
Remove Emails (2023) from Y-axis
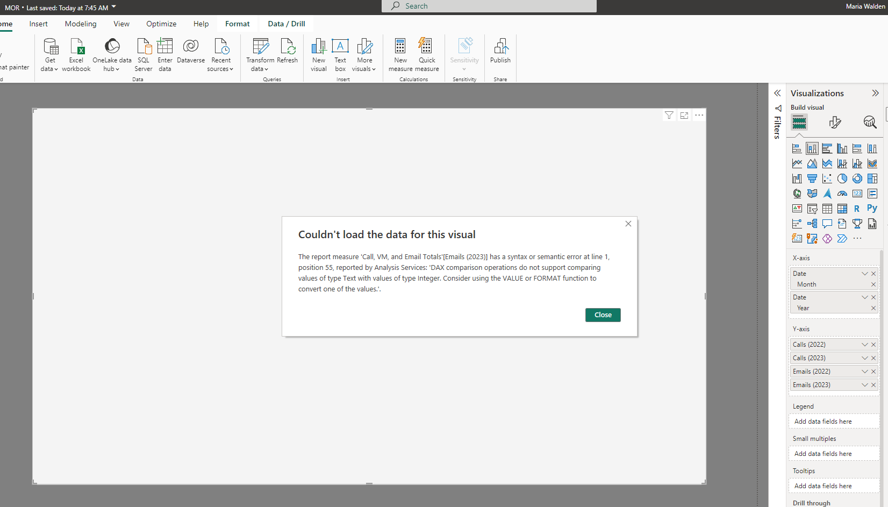pos(873,385)
